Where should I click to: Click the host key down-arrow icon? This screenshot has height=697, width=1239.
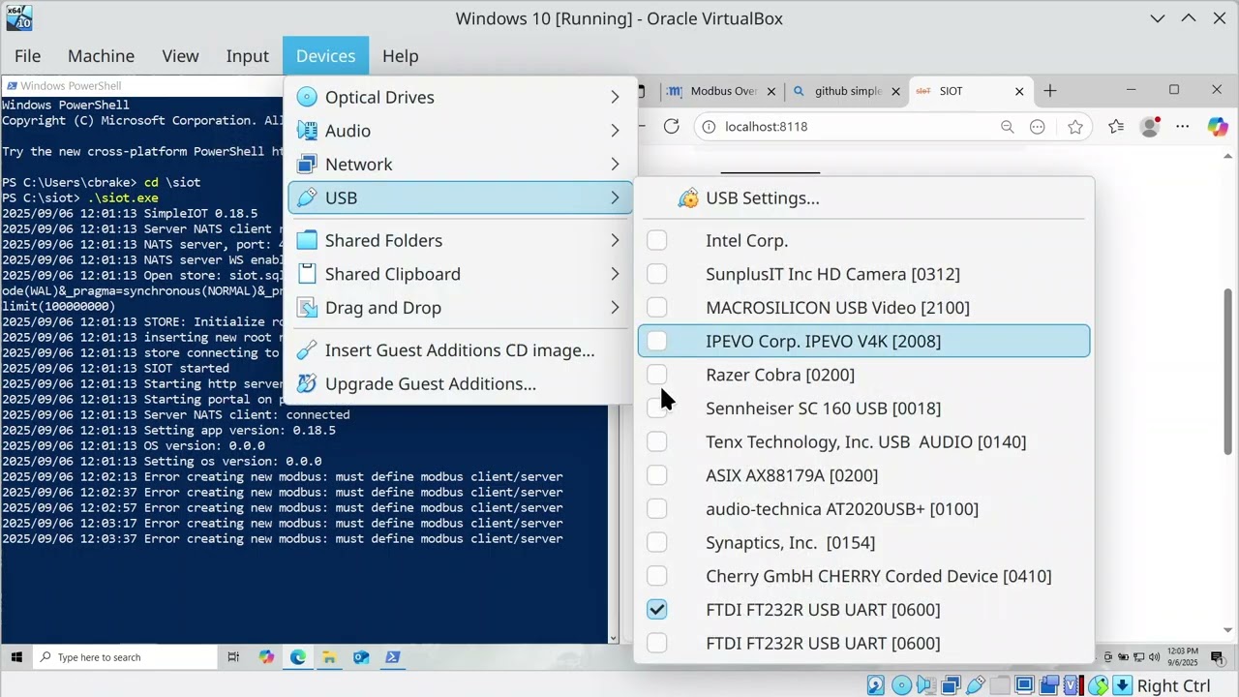click(x=1123, y=685)
